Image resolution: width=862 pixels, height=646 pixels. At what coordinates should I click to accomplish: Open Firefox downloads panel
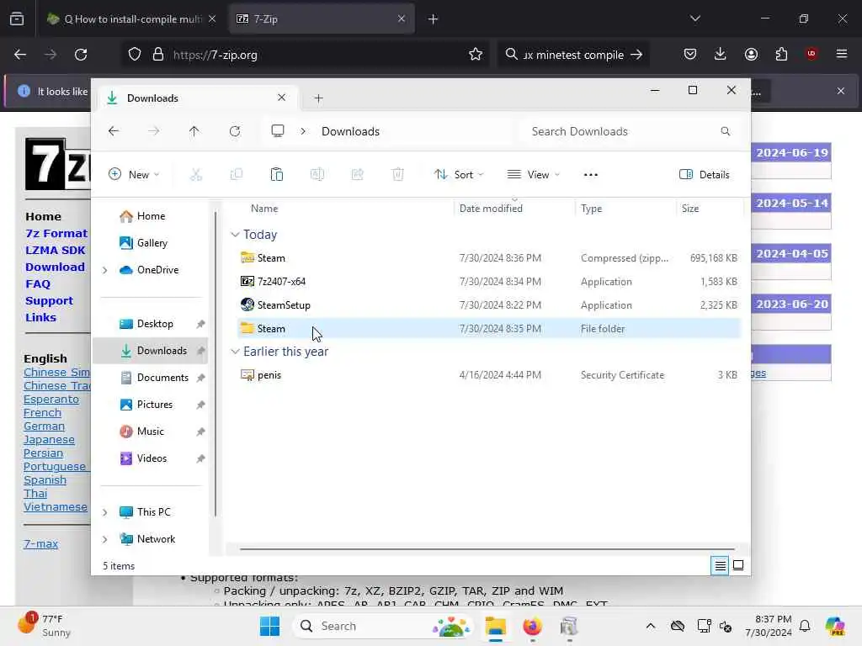[x=721, y=54]
